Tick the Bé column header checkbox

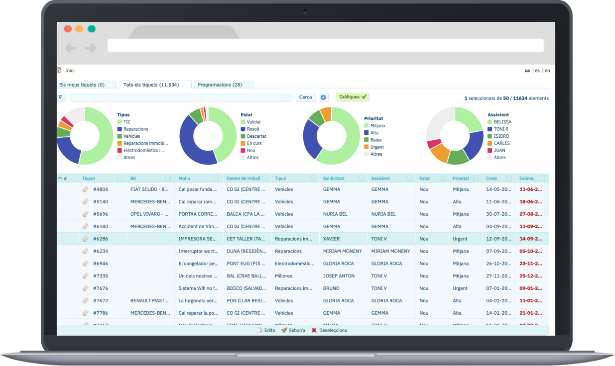(168, 178)
